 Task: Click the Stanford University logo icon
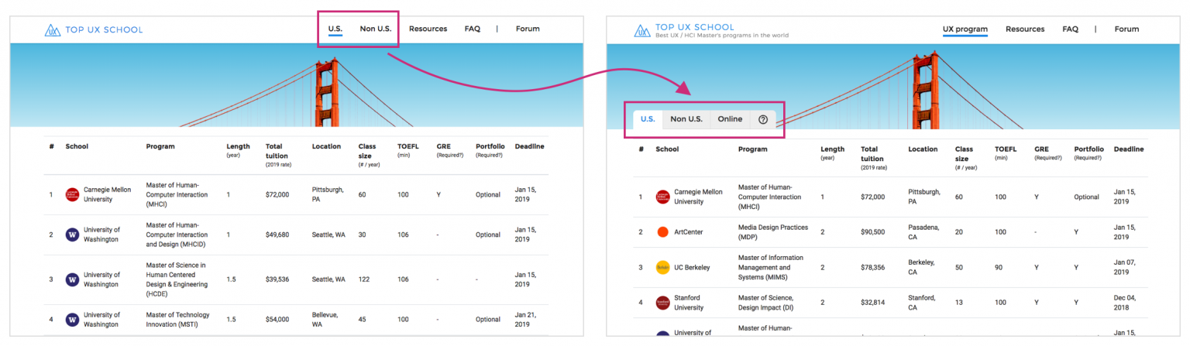pyautogui.click(x=662, y=303)
